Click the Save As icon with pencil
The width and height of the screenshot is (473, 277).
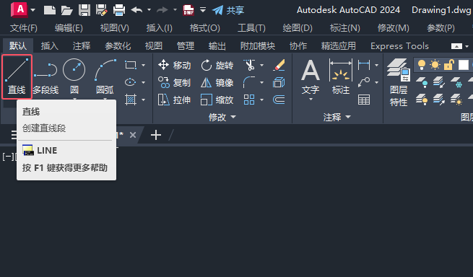pos(102,10)
